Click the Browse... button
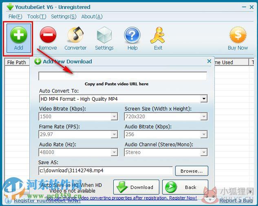The height and width of the screenshot is (206, 258). click(192, 171)
